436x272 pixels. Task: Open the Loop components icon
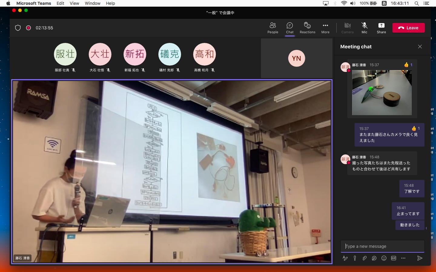pos(374,258)
